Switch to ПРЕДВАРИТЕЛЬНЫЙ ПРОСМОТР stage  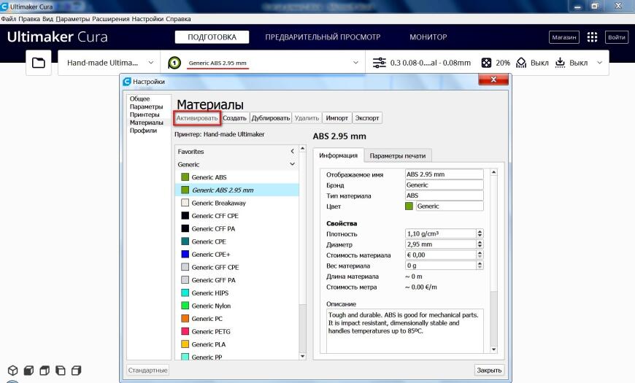coord(323,37)
